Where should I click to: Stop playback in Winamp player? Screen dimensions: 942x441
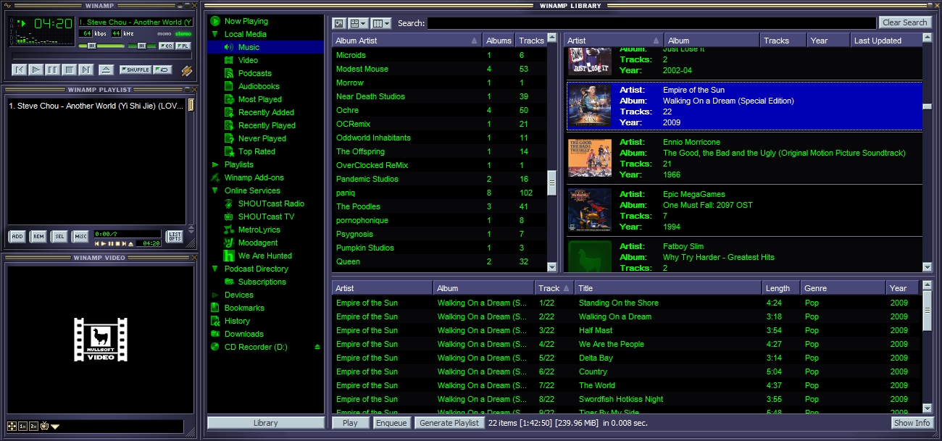(x=70, y=70)
